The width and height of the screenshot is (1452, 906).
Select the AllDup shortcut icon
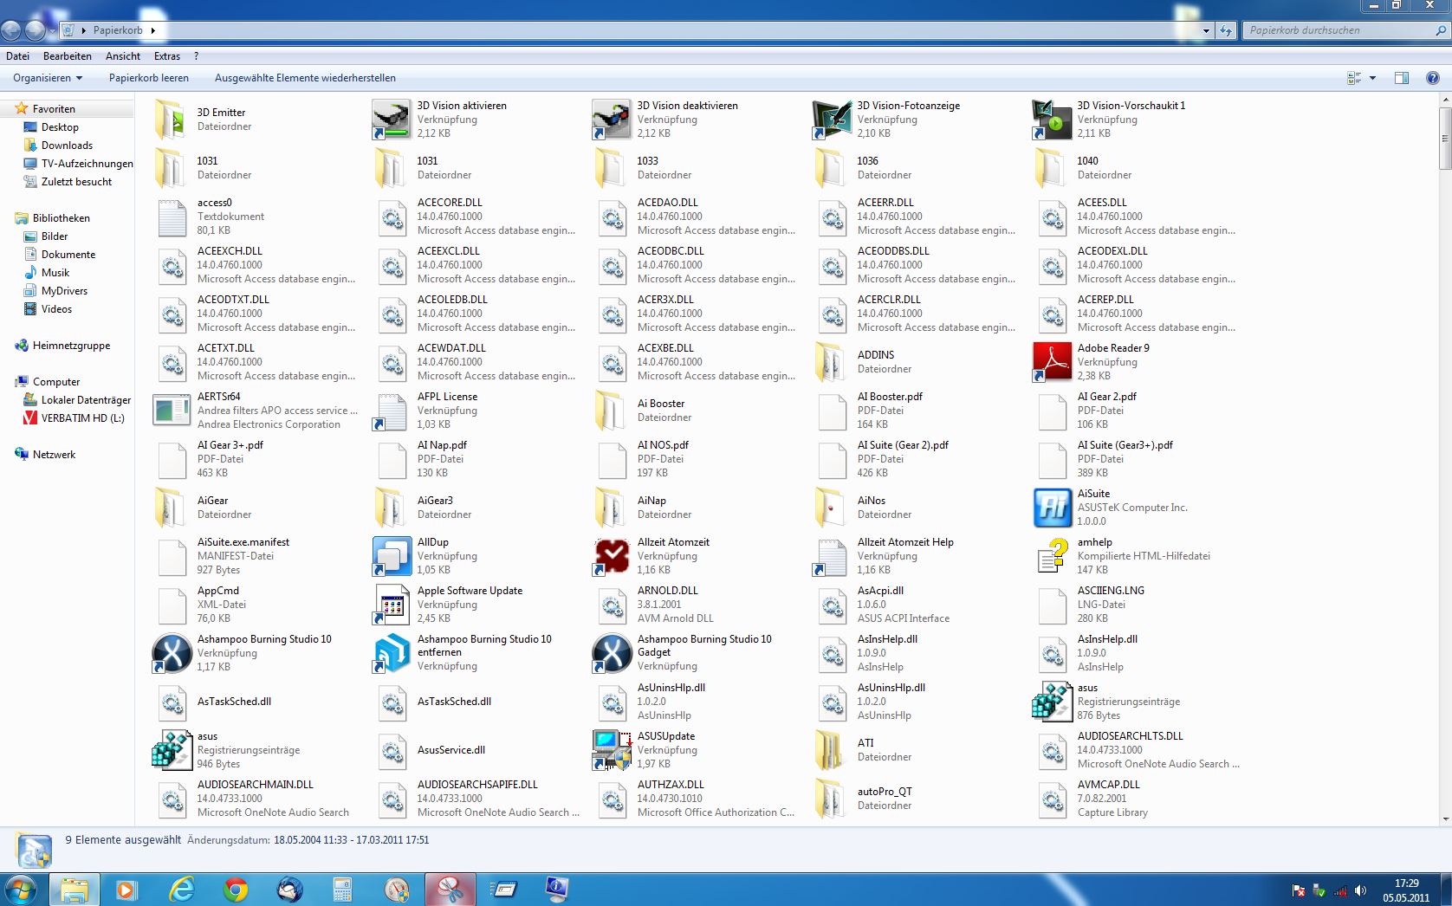point(392,556)
